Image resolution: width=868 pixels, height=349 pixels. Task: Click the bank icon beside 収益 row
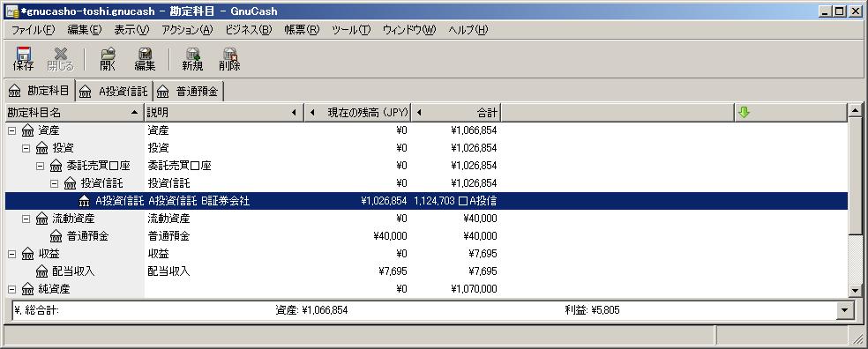point(27,254)
